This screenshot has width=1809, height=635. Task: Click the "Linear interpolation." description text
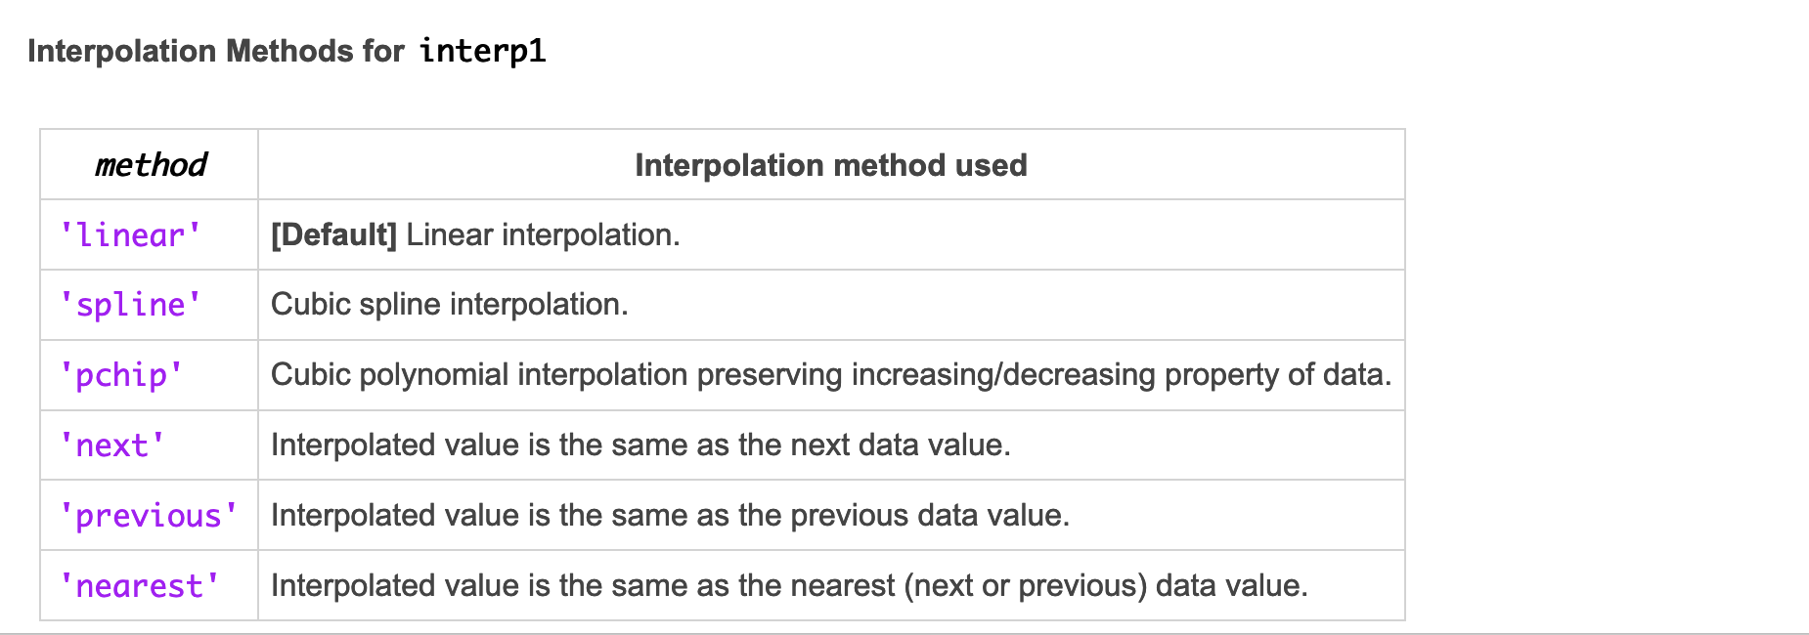[543, 235]
